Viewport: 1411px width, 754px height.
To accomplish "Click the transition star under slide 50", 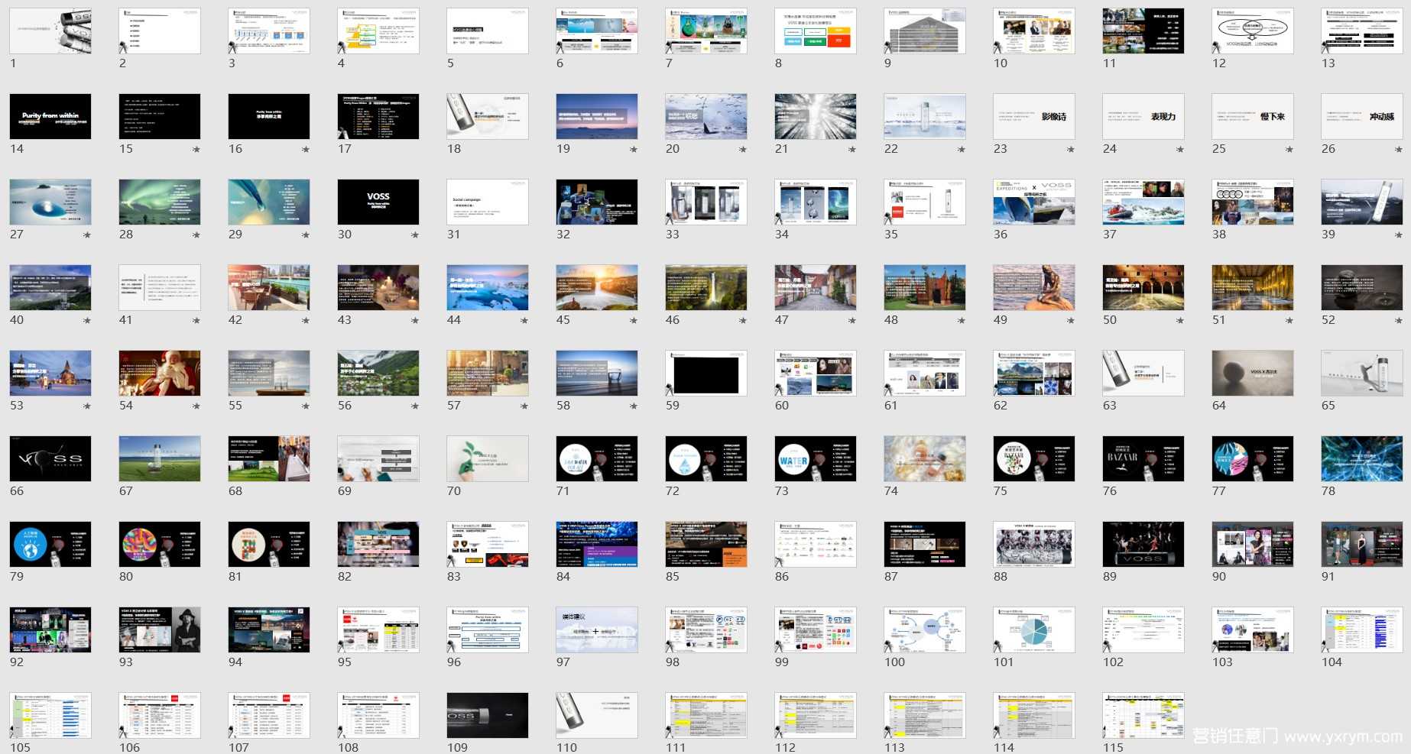I will (x=1180, y=321).
